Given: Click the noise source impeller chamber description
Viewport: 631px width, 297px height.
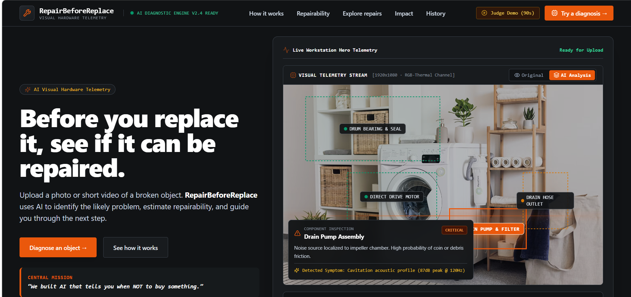Looking at the screenshot, I should coord(379,252).
